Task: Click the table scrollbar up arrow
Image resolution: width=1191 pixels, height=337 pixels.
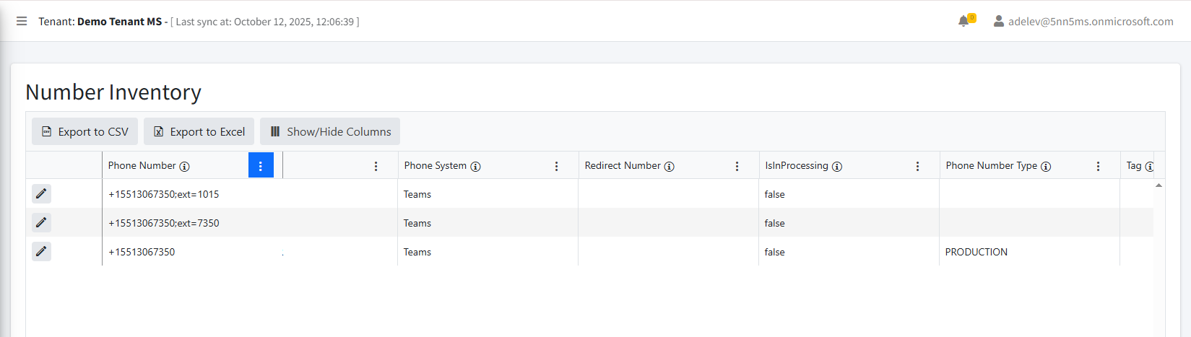Action: tap(1158, 185)
